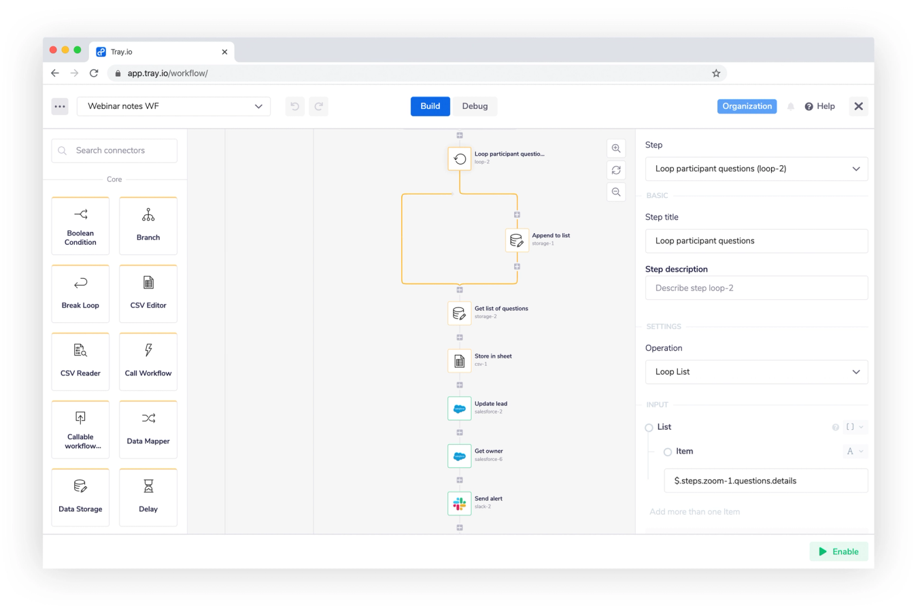Open the notifications bell

pos(791,106)
